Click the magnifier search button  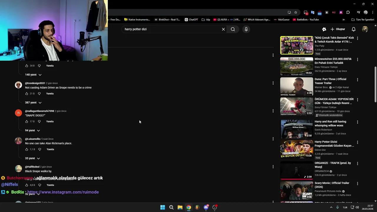tap(233, 29)
